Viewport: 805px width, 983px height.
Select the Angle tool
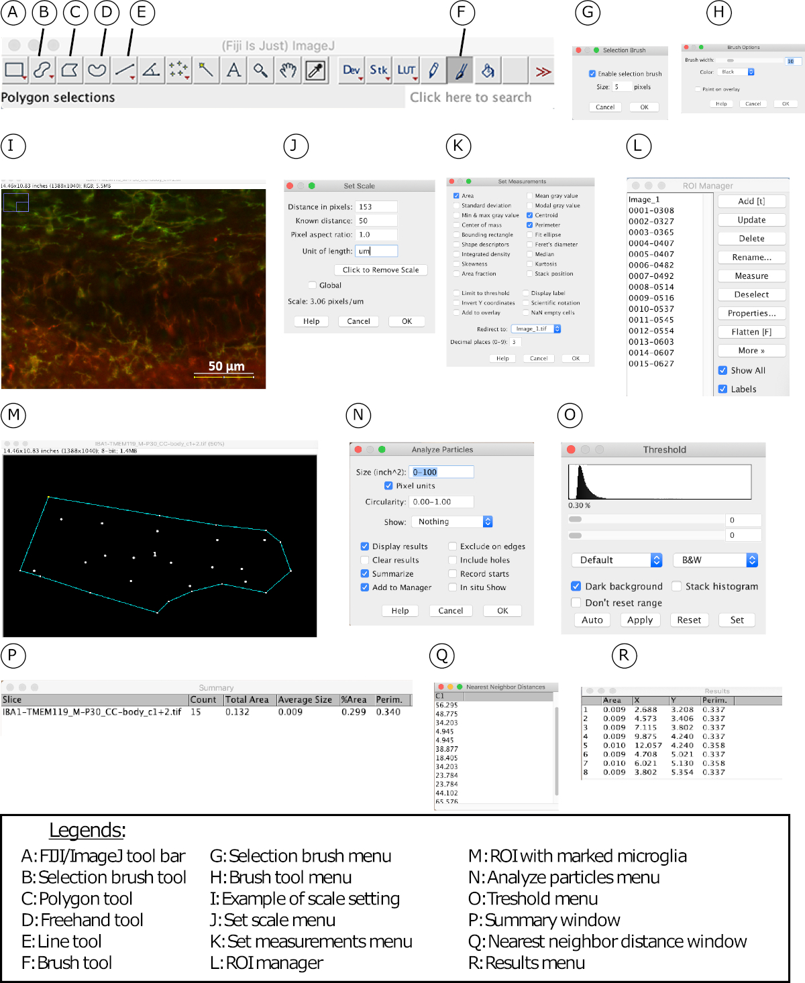pyautogui.click(x=152, y=70)
